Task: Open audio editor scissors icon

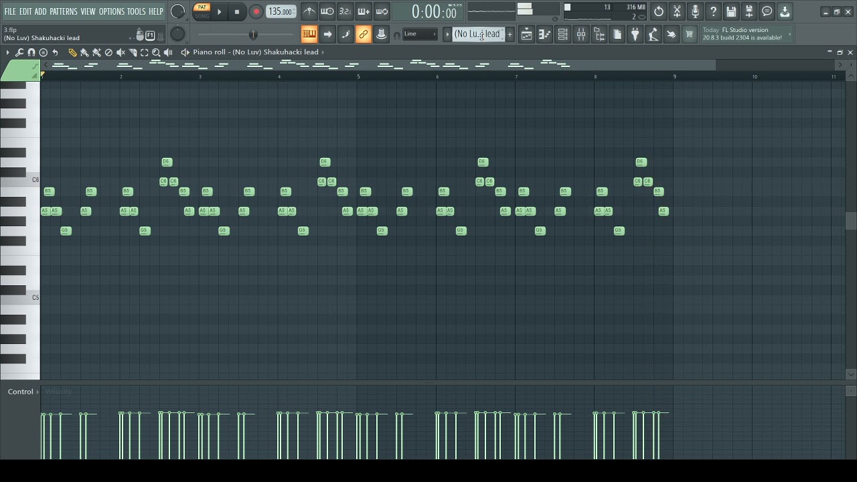Action: (677, 11)
